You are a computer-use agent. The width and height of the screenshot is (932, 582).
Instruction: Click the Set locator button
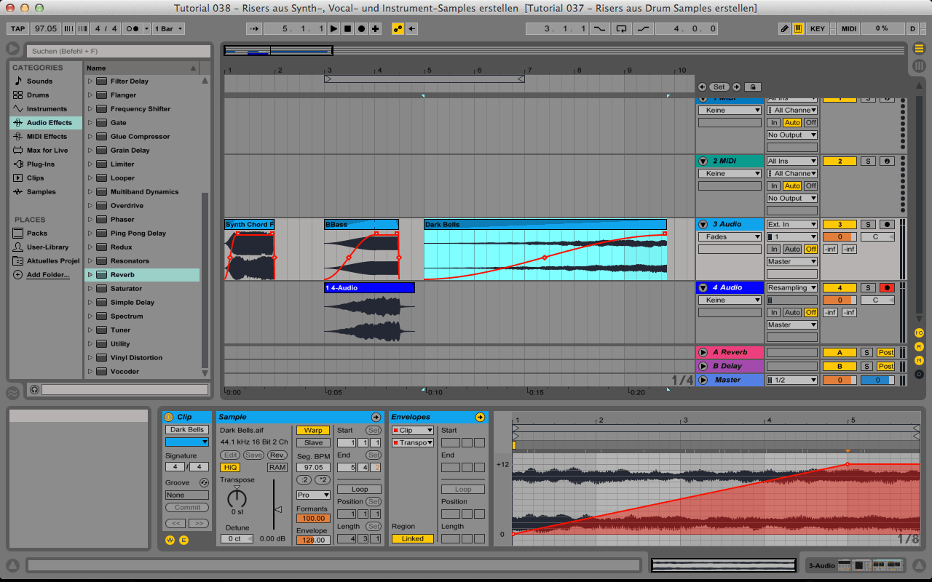[x=719, y=87]
